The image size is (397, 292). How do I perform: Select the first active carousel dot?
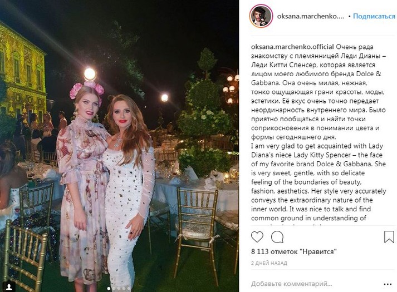(x=109, y=288)
